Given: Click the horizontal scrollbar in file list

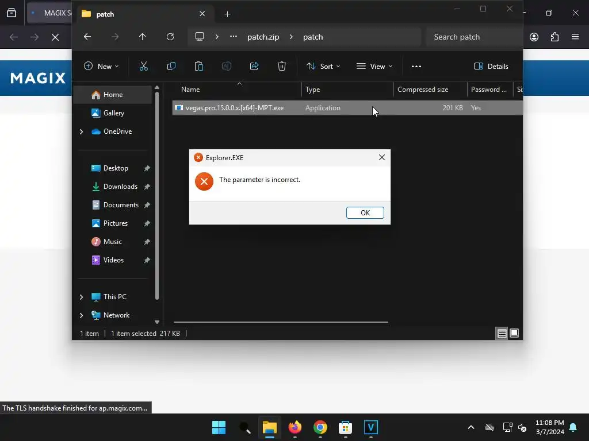Looking at the screenshot, I should (x=281, y=322).
